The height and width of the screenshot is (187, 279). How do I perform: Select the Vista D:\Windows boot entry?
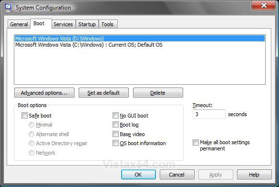140,39
